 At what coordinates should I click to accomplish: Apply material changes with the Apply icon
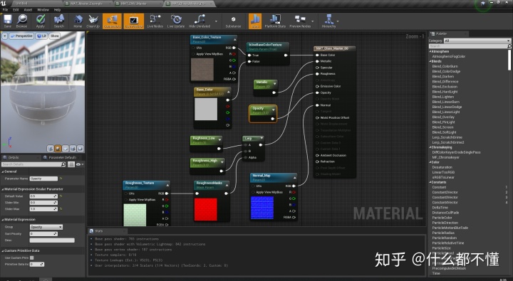[41, 21]
